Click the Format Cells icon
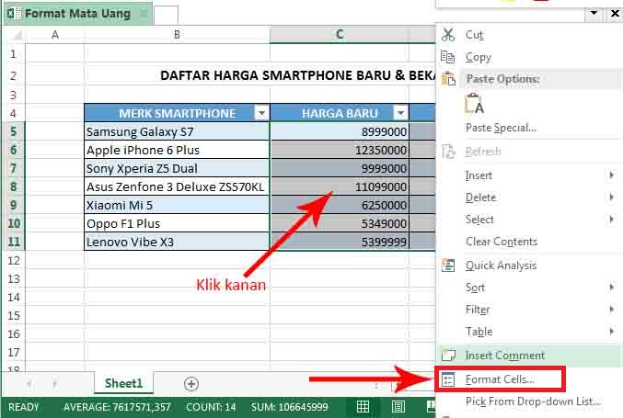The image size is (623, 418). [448, 379]
